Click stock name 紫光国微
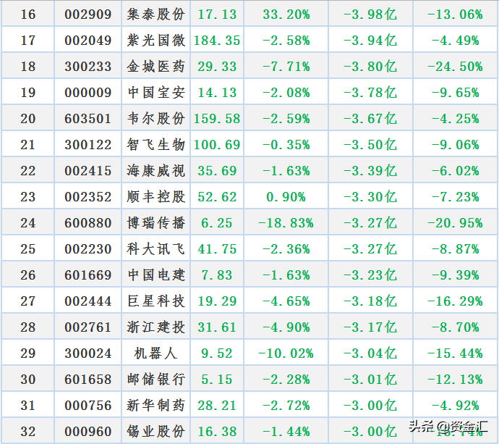 155,41
